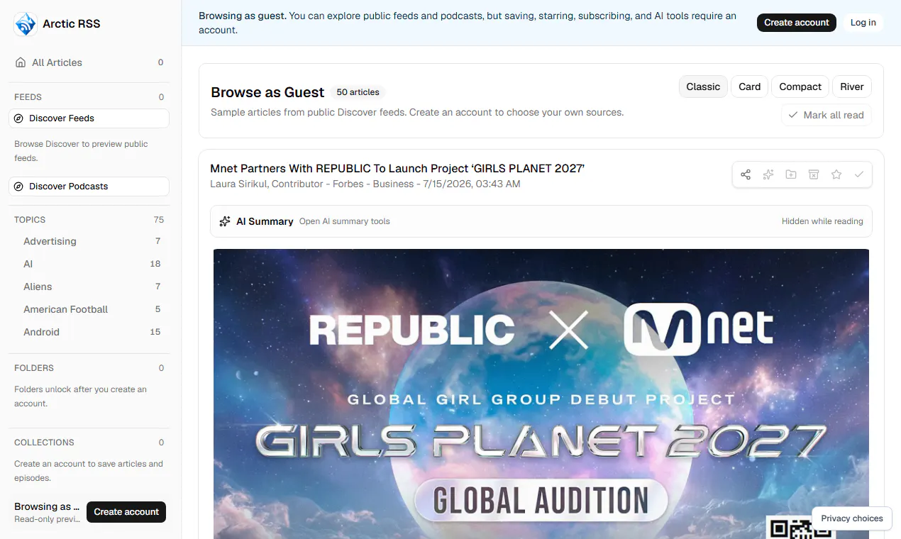Open AI summary tools link
901x539 pixels.
pos(345,221)
